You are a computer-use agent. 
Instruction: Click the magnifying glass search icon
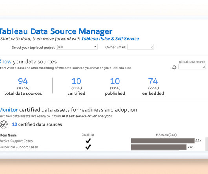coord(173,68)
